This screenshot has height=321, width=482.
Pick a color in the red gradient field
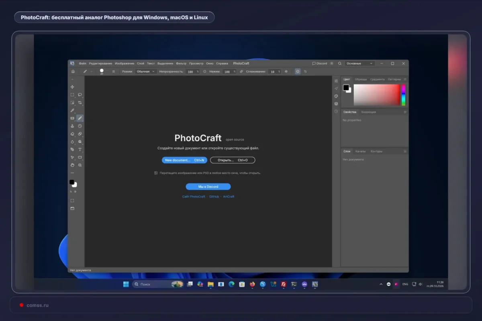(x=377, y=95)
